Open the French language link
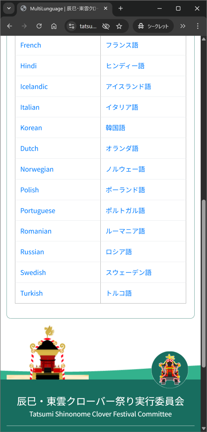 coord(31,45)
